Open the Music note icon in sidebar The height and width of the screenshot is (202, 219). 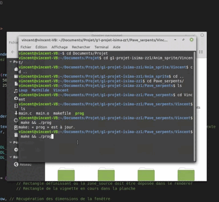16,91
